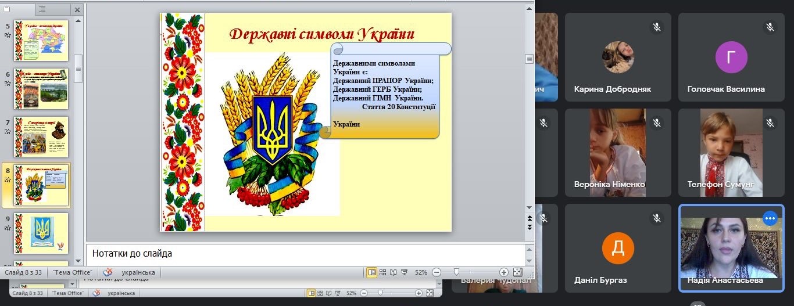Image resolution: width=794 pixels, height=306 pixels.
Task: Click the slide editing area scrollbar handle
Action: pyautogui.click(x=529, y=59)
